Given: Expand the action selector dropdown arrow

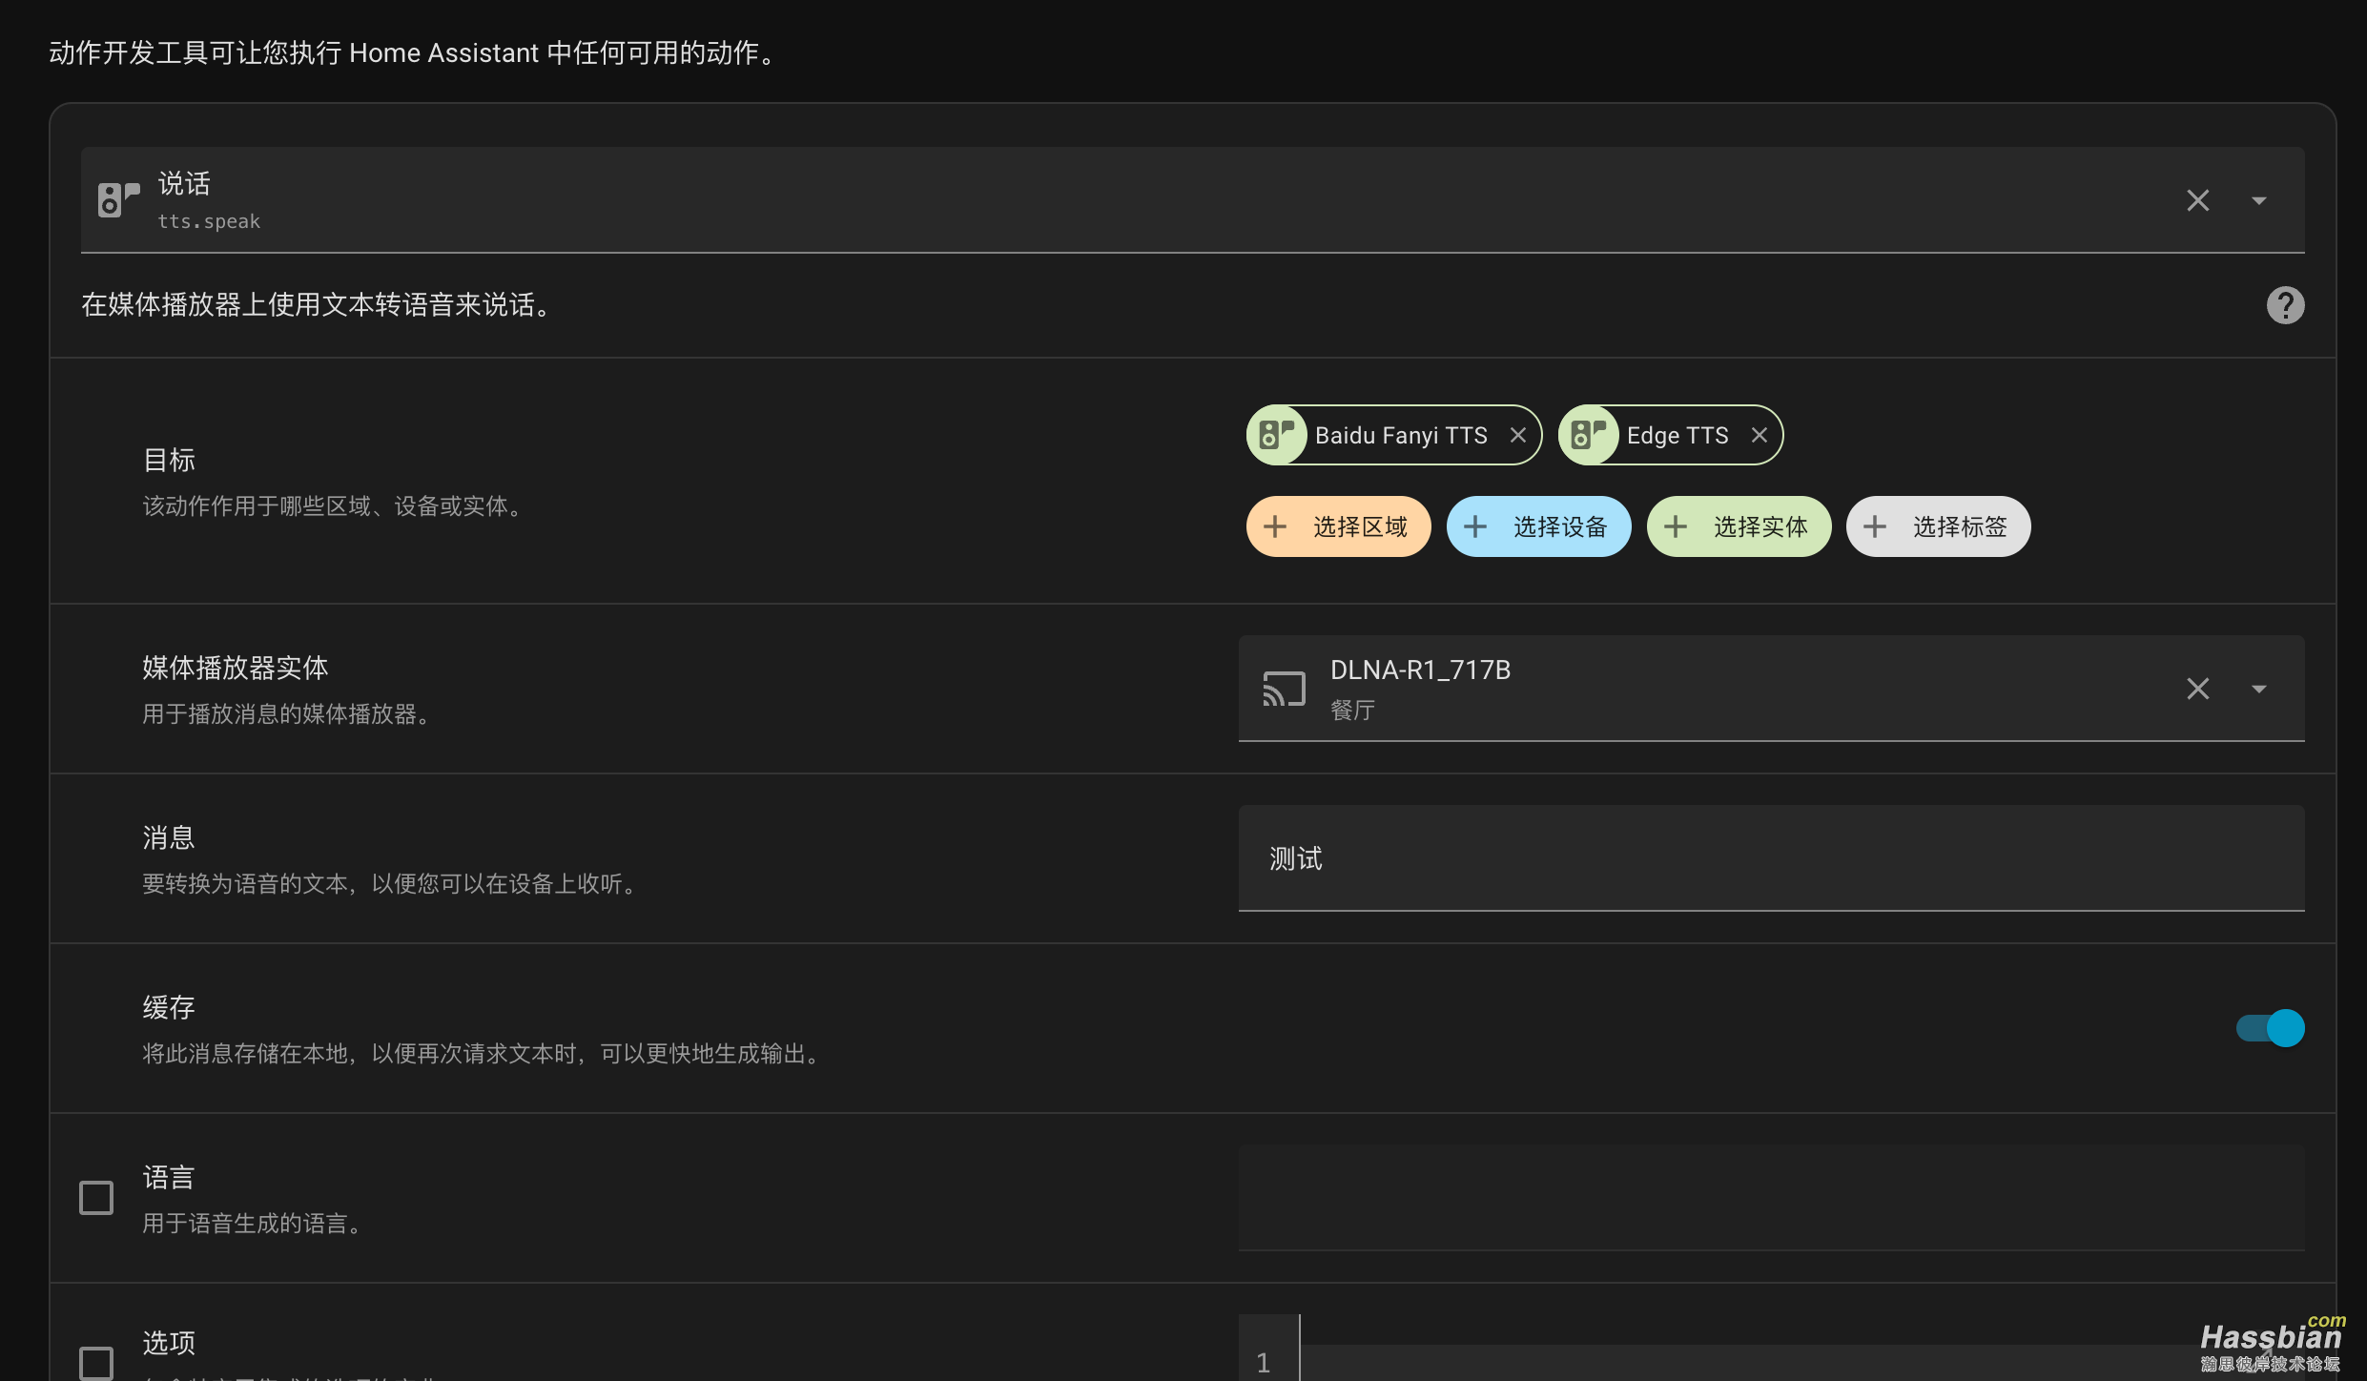Looking at the screenshot, I should click(2258, 200).
